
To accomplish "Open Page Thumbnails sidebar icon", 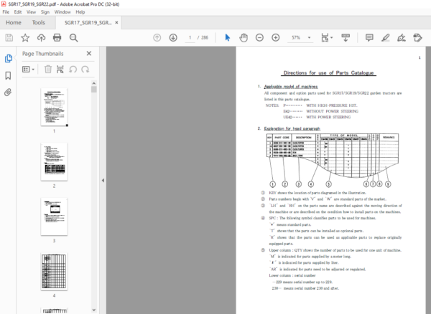I will [8, 58].
